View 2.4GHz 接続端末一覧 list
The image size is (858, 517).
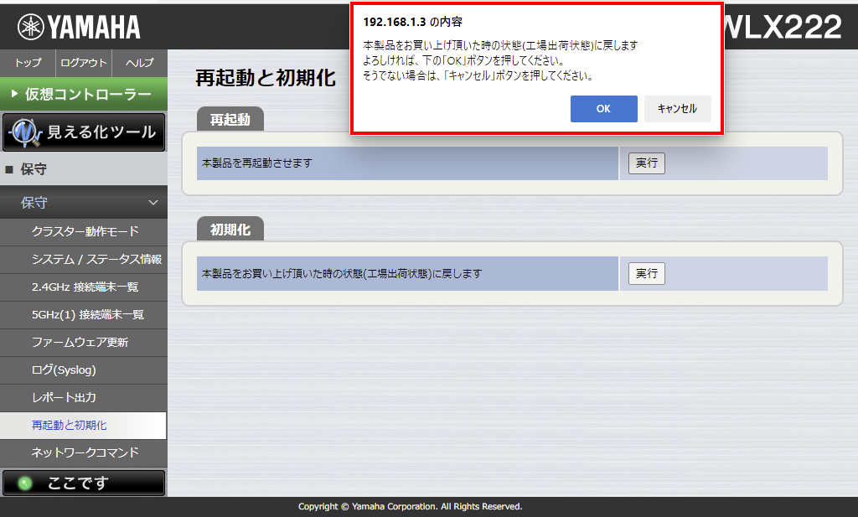click(85, 287)
